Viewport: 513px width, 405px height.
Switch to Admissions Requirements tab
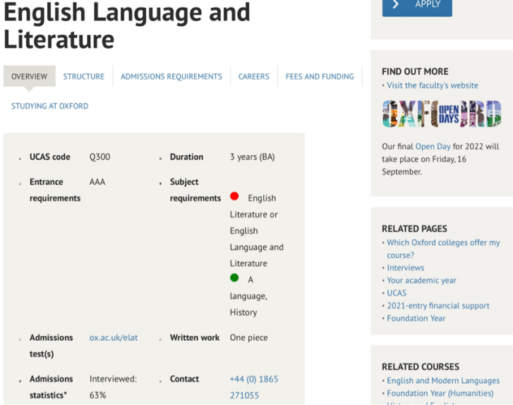click(171, 76)
